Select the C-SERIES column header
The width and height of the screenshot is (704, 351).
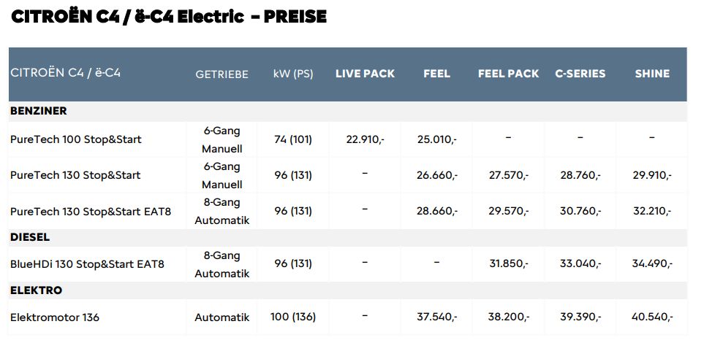(580, 74)
